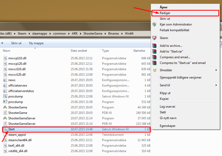Click the WinRAR icon beside Compress and email
This screenshot has height=156, width=222.
(x=154, y=57)
